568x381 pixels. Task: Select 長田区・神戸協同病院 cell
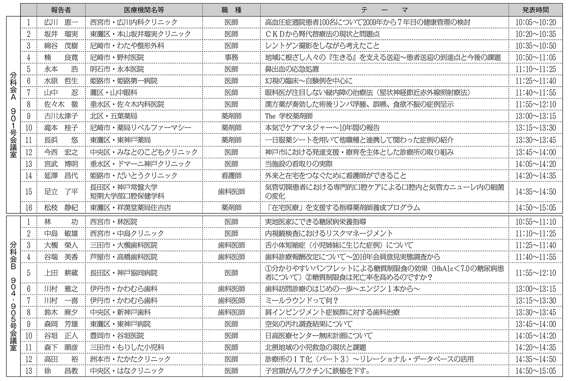(x=123, y=273)
